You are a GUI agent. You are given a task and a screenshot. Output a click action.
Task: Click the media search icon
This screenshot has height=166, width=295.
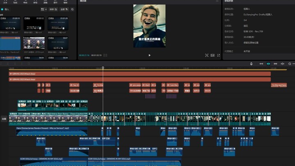72,9
